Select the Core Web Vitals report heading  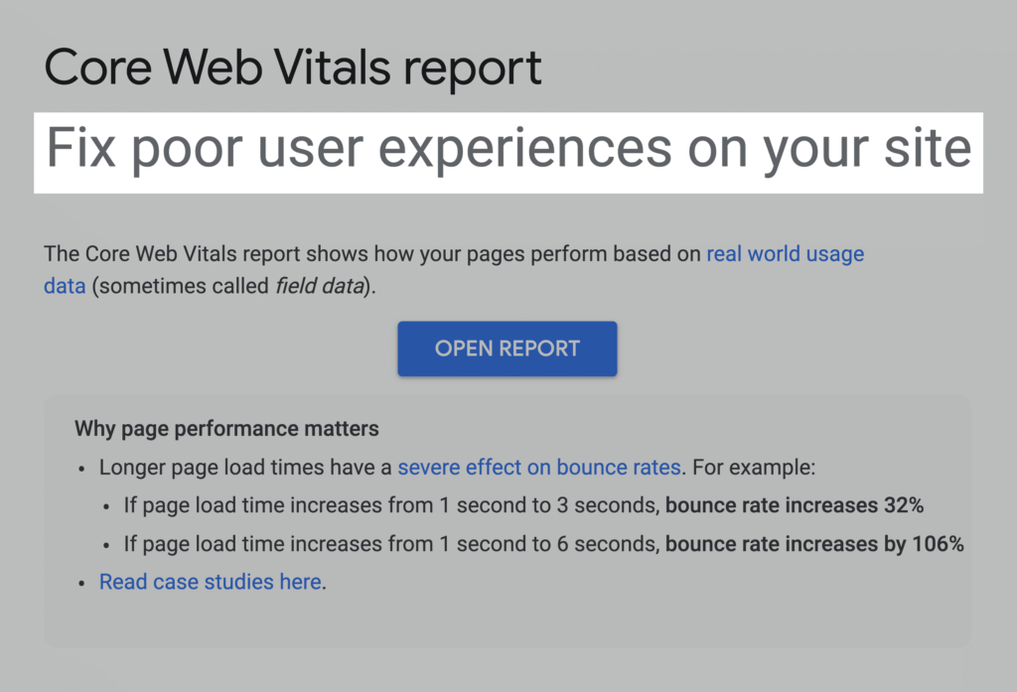tap(292, 67)
